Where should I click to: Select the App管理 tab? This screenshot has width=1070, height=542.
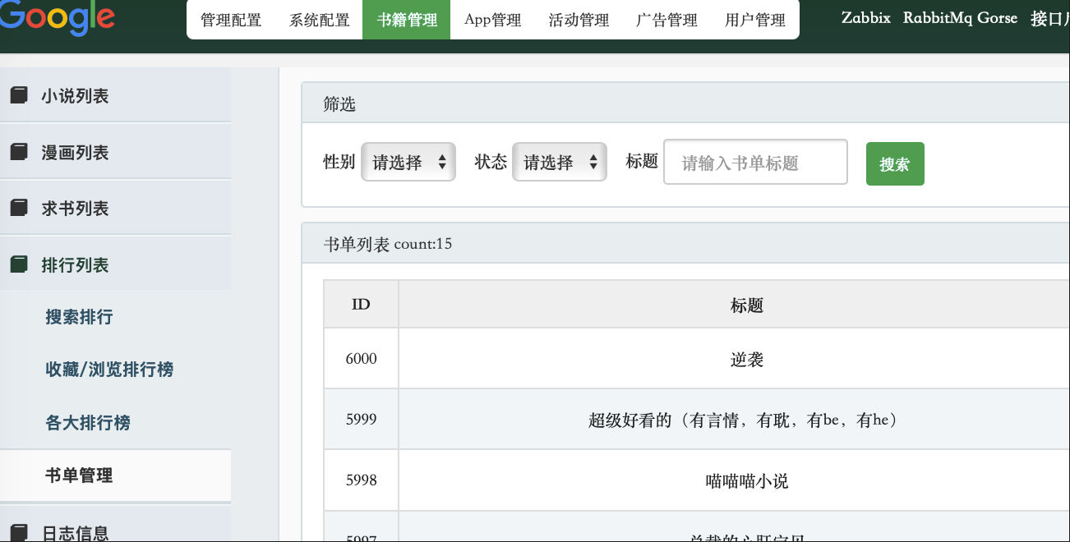[x=493, y=21]
